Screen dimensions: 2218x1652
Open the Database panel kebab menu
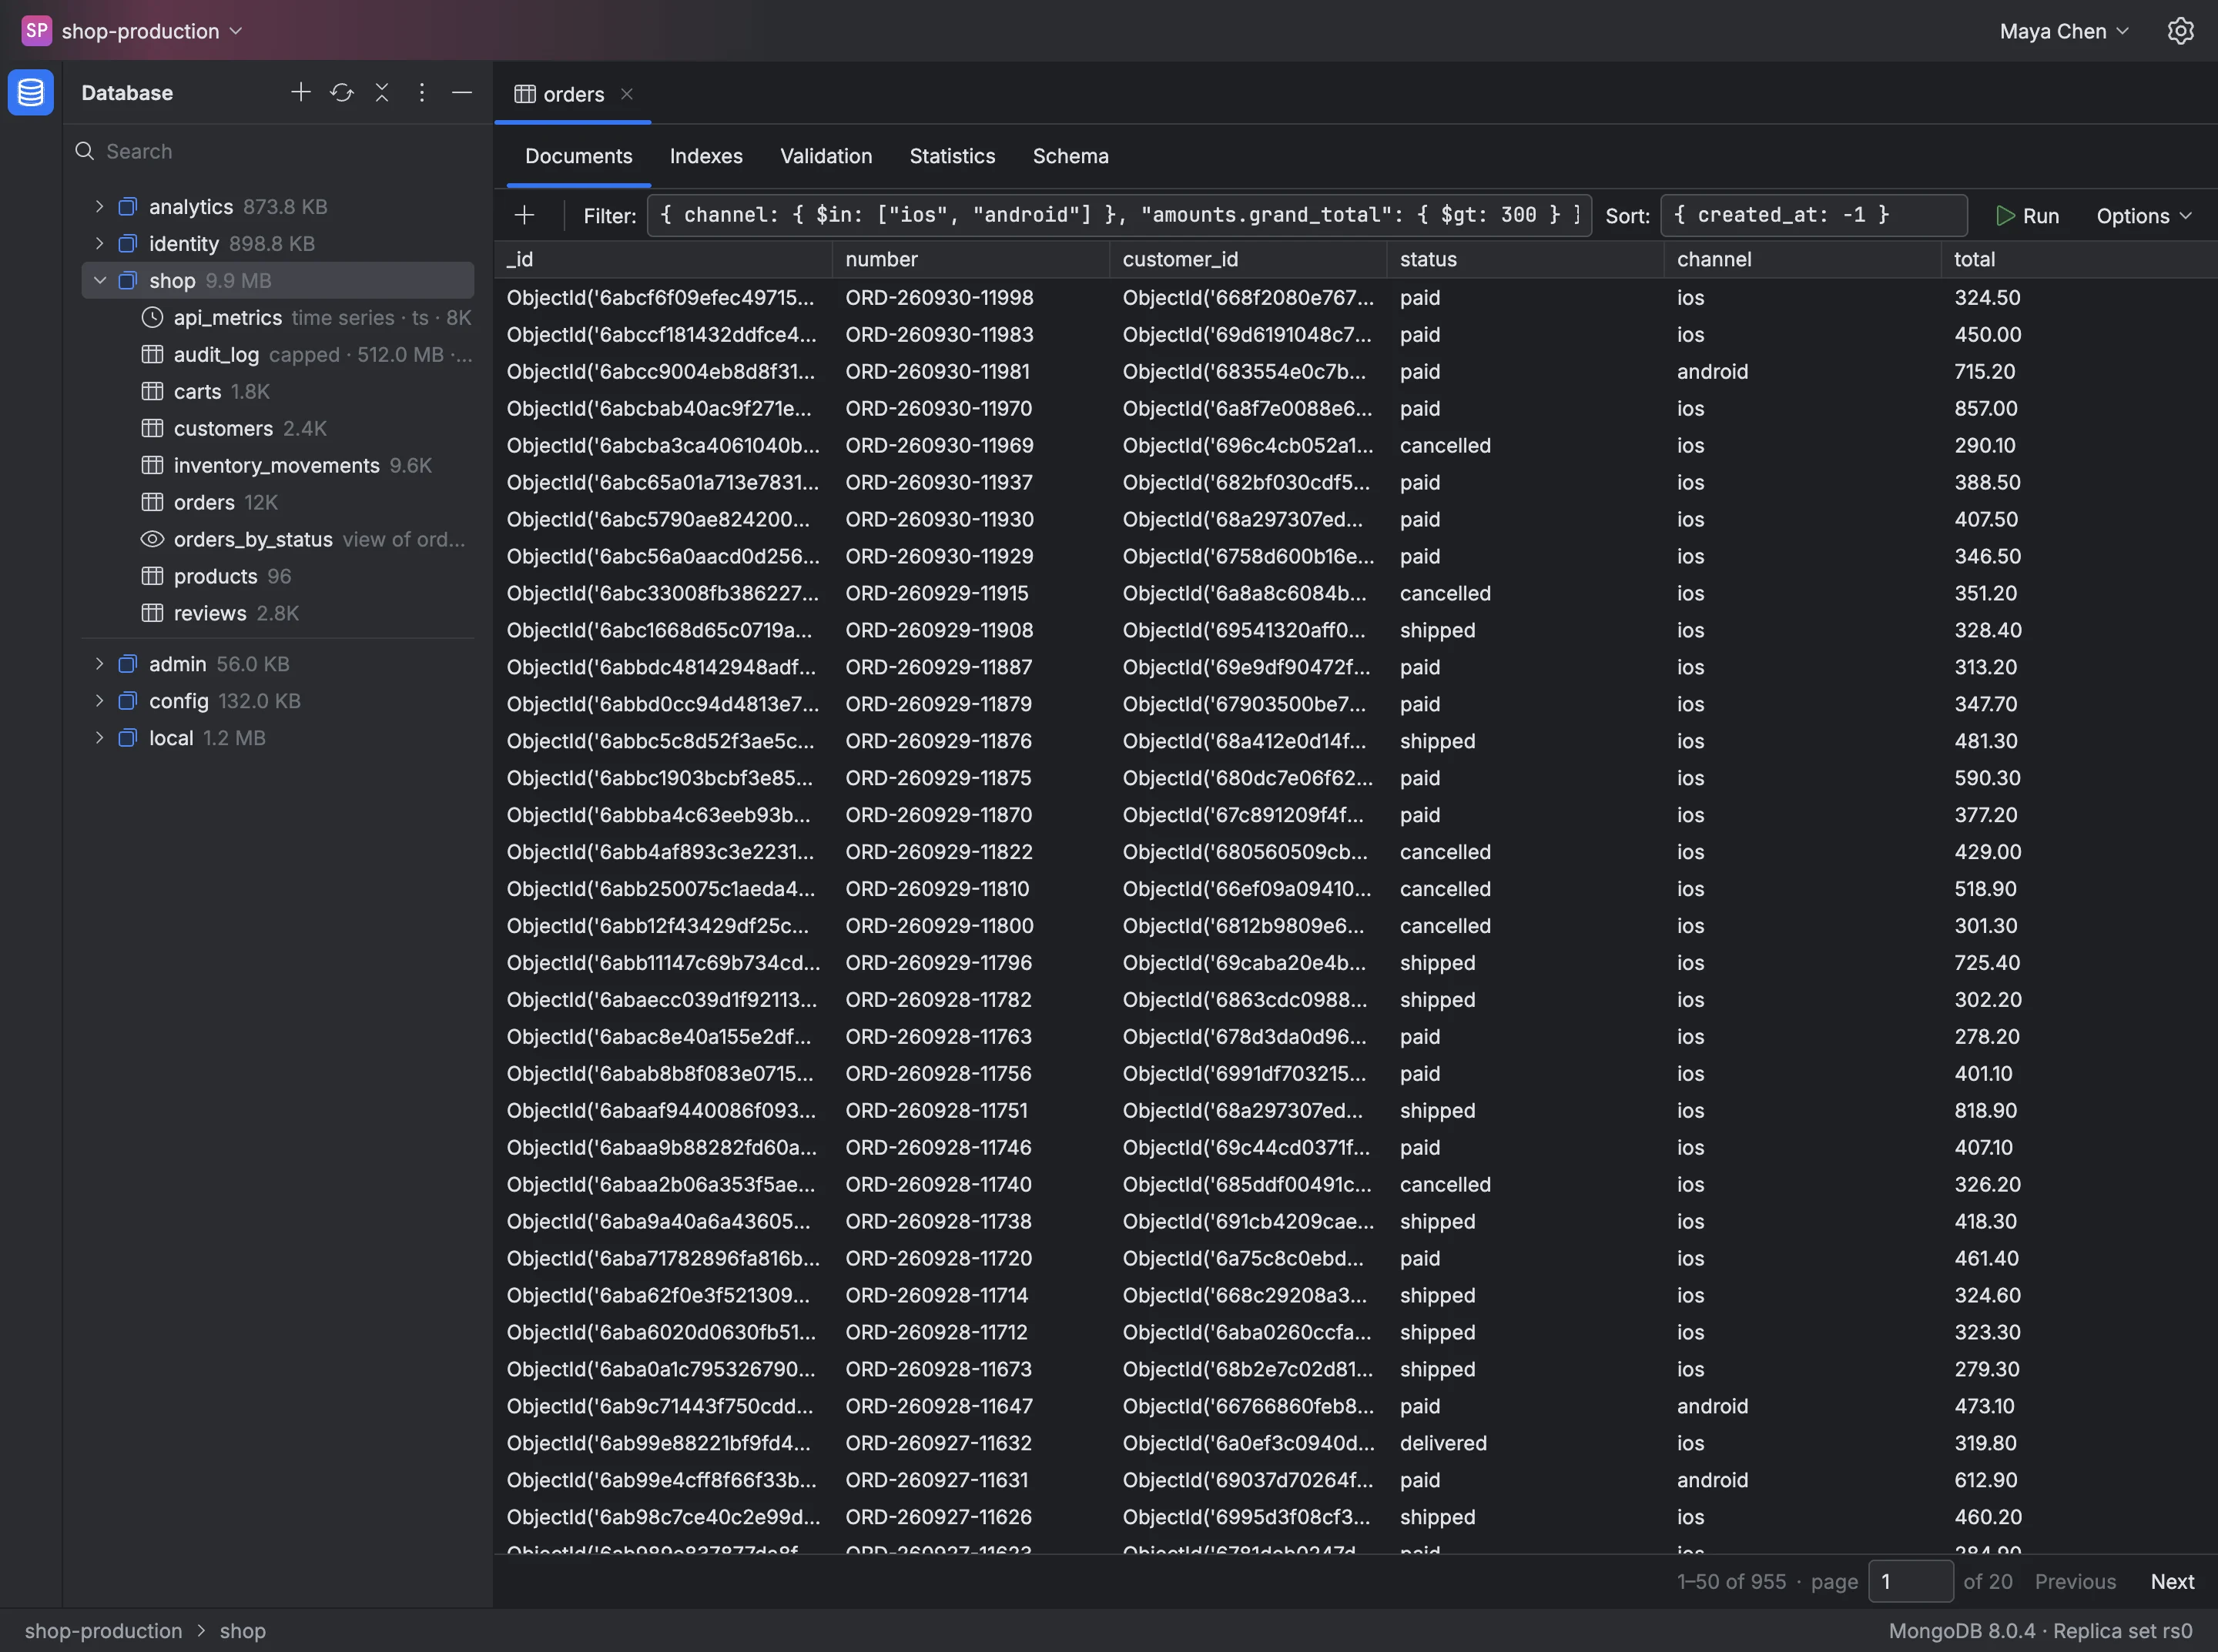tap(421, 93)
